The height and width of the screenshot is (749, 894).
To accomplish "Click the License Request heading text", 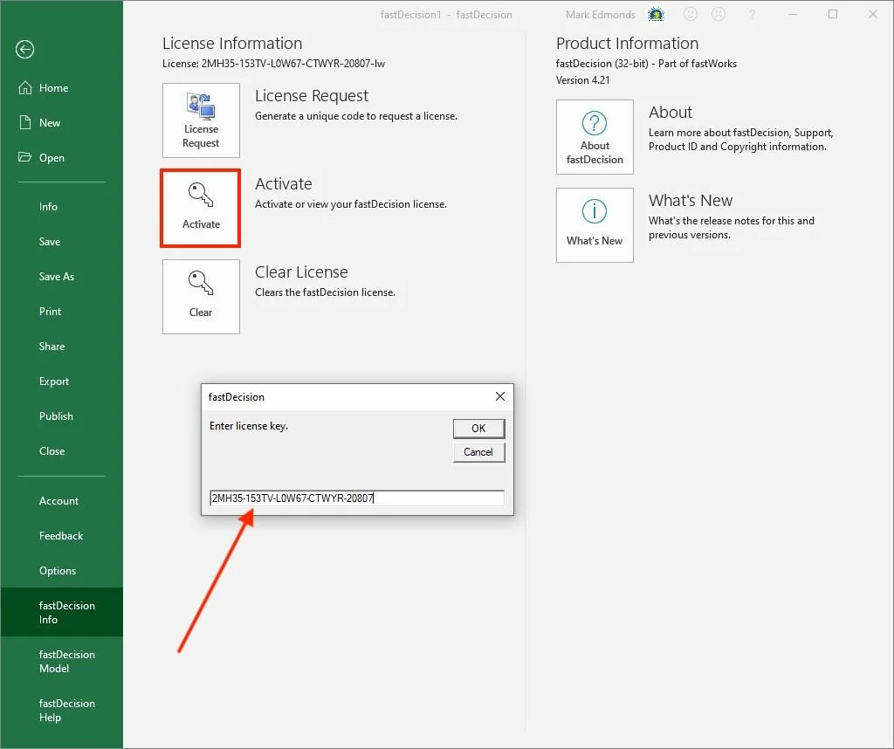I will pyautogui.click(x=312, y=96).
